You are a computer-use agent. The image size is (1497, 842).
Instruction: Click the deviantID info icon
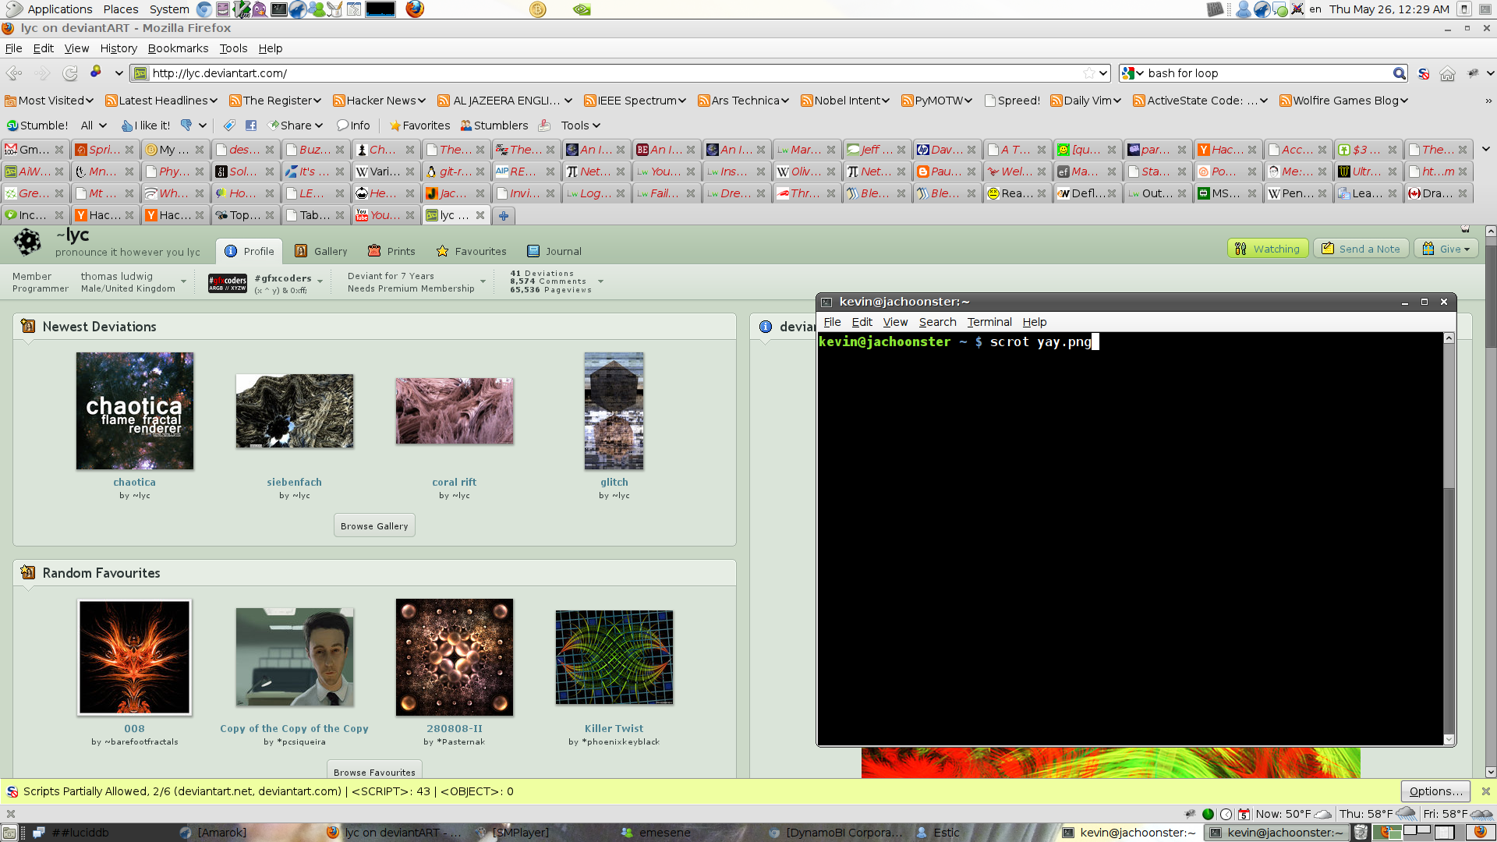pyautogui.click(x=766, y=327)
